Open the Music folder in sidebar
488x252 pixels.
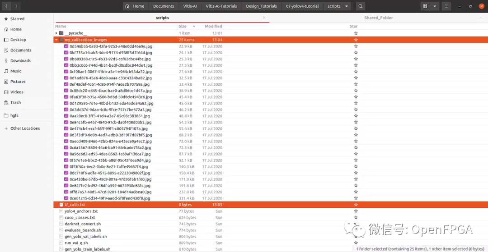pos(16,71)
